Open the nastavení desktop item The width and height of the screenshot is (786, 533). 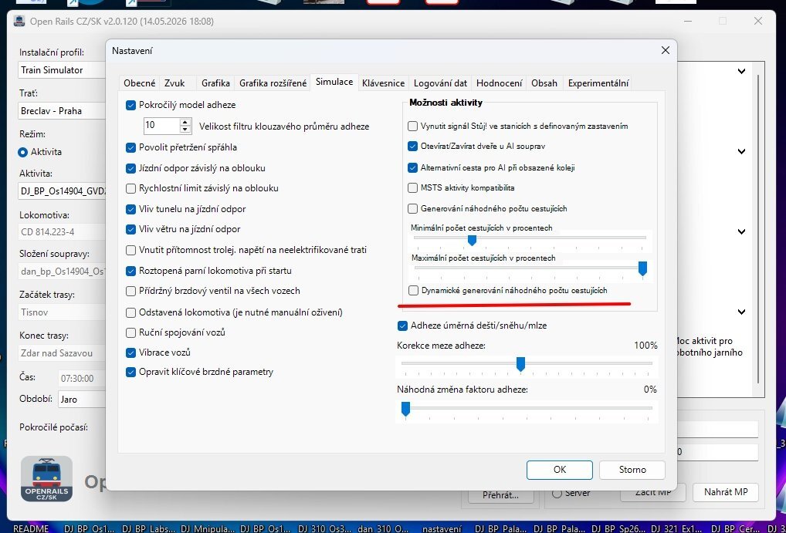(x=442, y=528)
